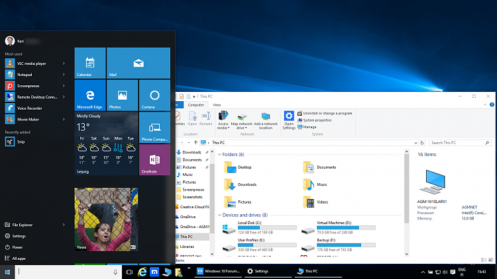Click the Photos tile
Screen dimensions: 497x279
pos(123,95)
